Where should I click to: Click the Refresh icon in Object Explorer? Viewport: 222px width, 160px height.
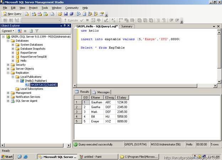pyautogui.click(x=31, y=31)
